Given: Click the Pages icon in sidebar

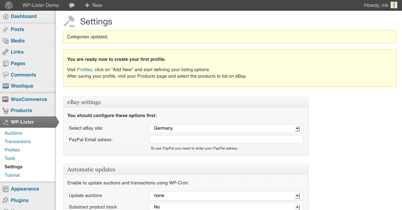Looking at the screenshot, I should click(5, 63).
